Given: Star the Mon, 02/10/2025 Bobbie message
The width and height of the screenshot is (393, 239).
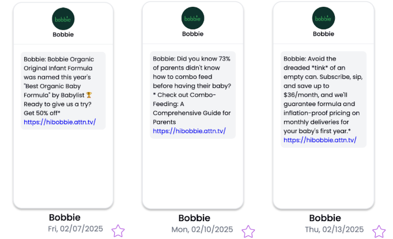Looking at the screenshot, I should [248, 232].
